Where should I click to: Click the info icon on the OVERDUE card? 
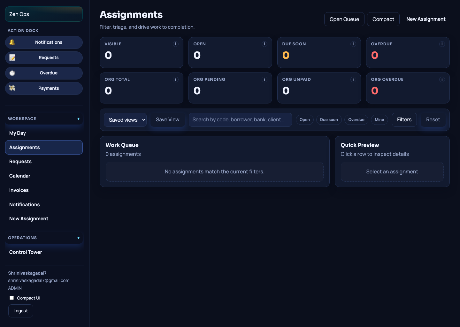(442, 44)
